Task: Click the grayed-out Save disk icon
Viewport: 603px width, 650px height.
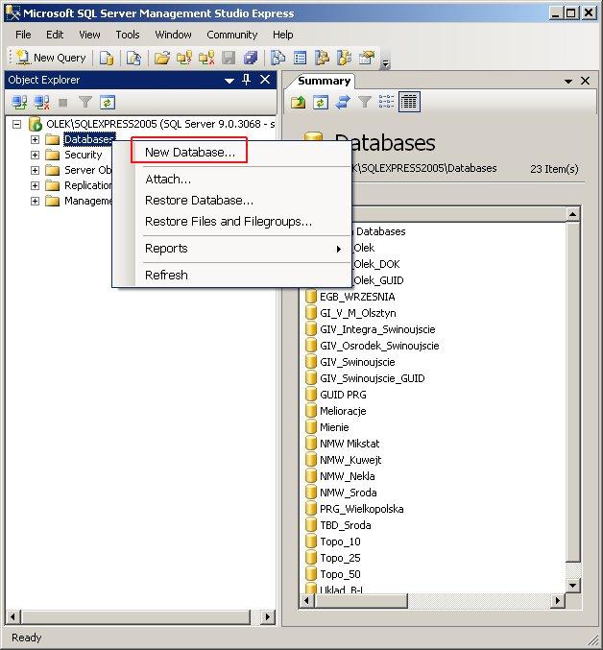Action: click(229, 58)
